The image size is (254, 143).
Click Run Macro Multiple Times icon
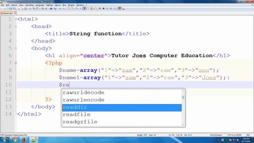pyautogui.click(x=111, y=8)
